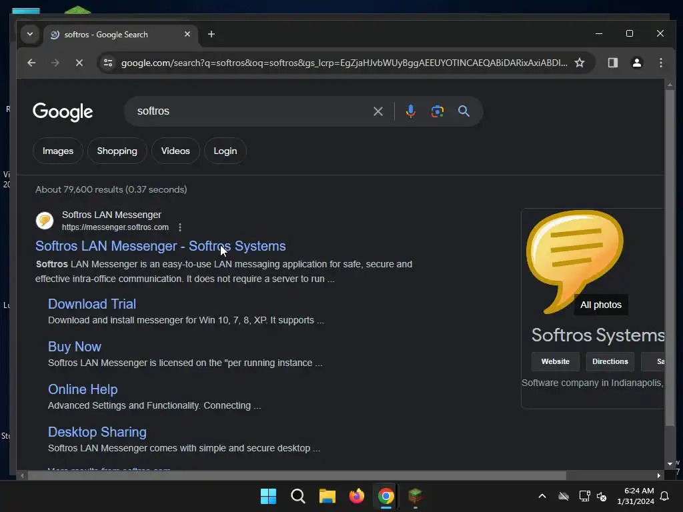Open the Chrome side panel

613,63
